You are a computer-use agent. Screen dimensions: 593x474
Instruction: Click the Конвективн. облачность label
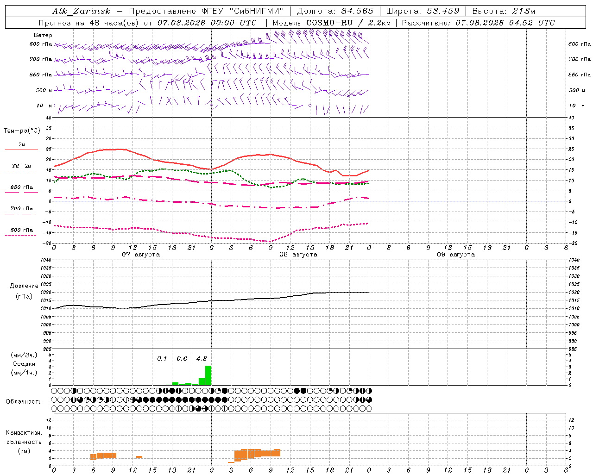pyautogui.click(x=24, y=437)
